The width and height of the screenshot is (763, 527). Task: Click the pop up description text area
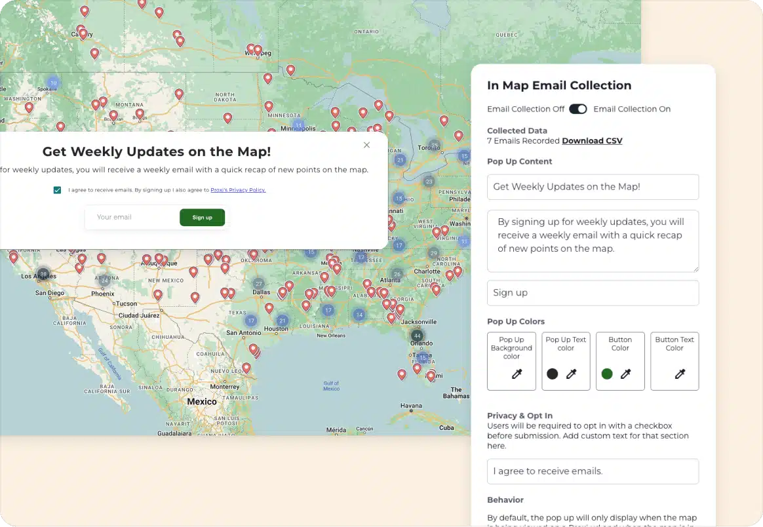[x=593, y=241]
